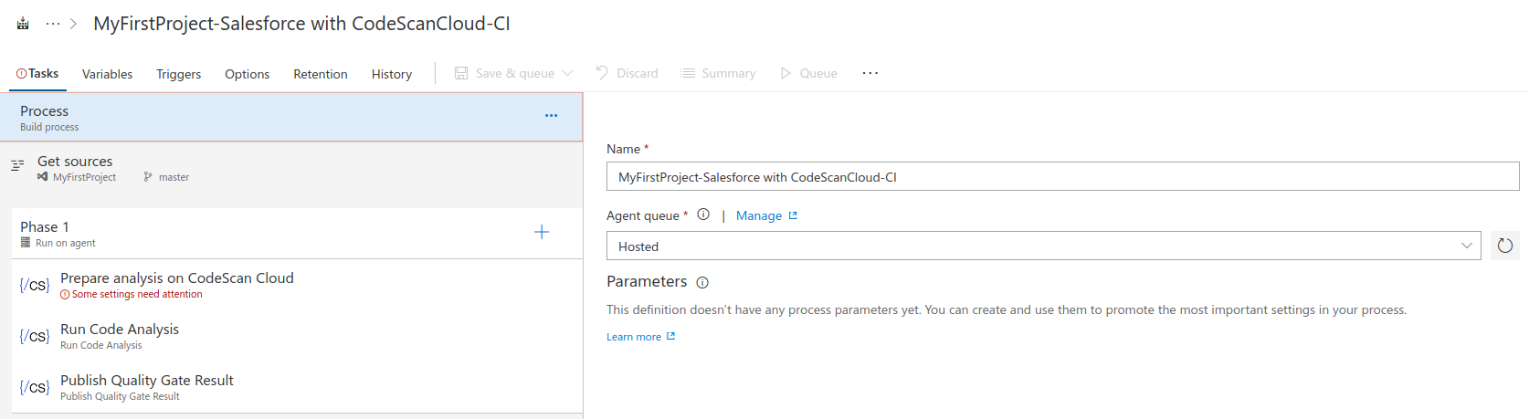Refresh the Agent queue list
Screen dimensions: 1529x419
coord(1505,246)
